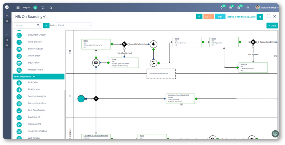Viewport: 285px width, 145px height.
Task: Pick the SQL Creator component icon
Action: point(19,63)
